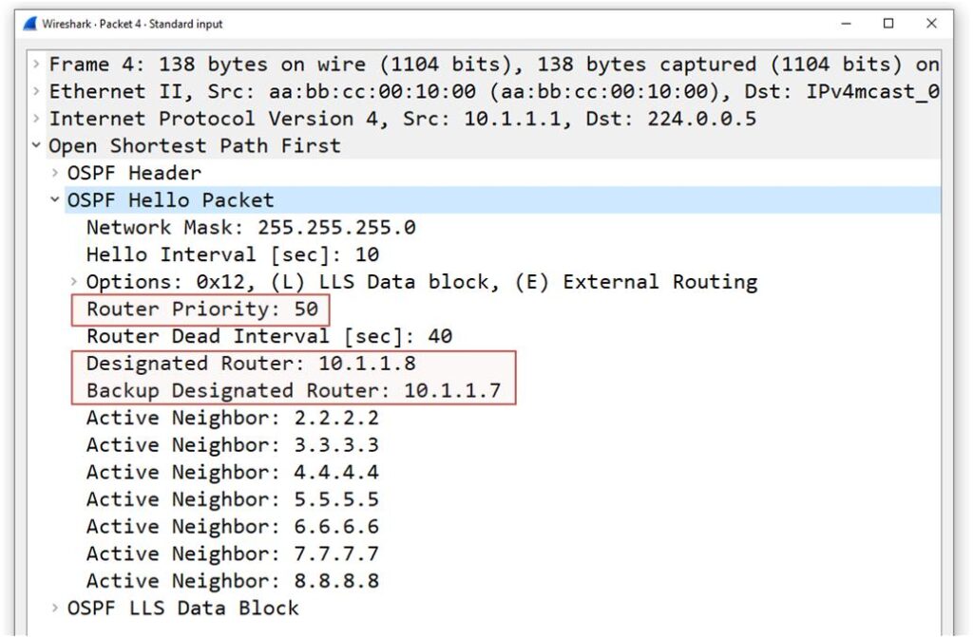
Task: Select Active Neighbor 8.8.8.8 entry
Action: (232, 581)
